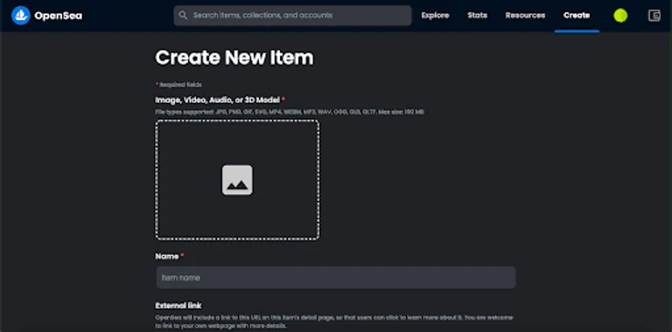Click the magnifier icon in search bar
Screen dimensions: 672x332
[183, 16]
